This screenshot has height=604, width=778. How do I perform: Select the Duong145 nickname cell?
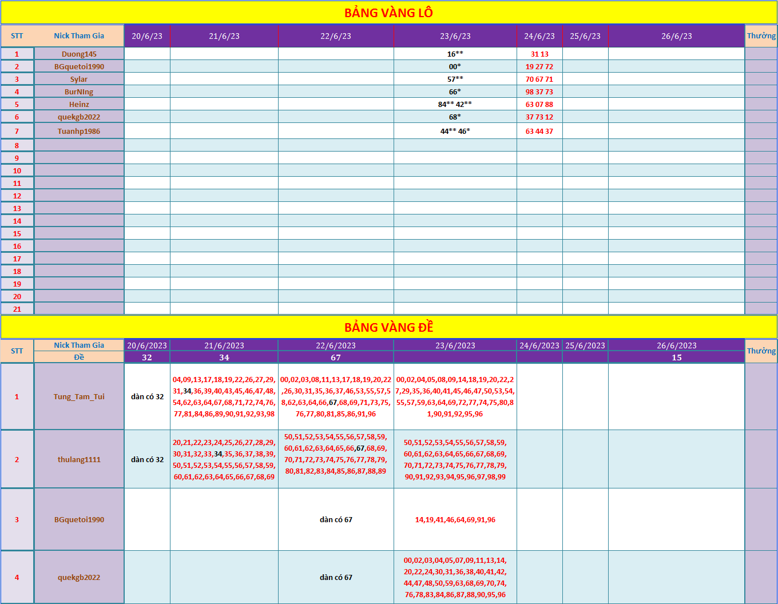(79, 54)
